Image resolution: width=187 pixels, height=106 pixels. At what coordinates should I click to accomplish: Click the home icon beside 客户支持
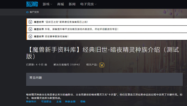tap(27, 12)
